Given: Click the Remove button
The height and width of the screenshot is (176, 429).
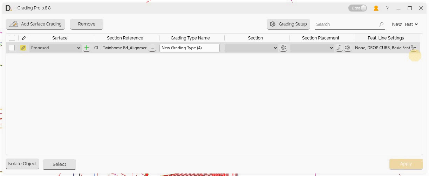Looking at the screenshot, I should point(87,24).
